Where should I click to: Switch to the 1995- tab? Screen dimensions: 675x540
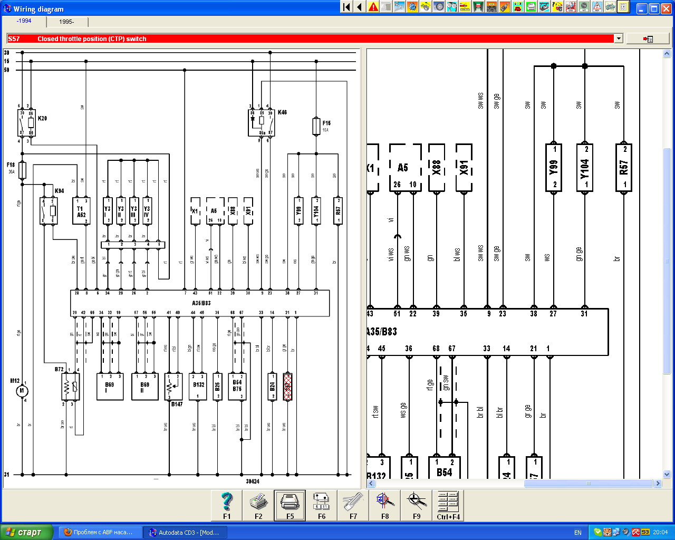[66, 22]
